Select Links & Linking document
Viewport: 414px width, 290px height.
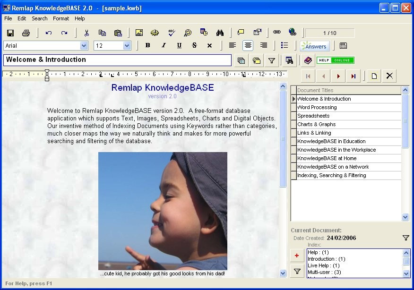(349, 133)
